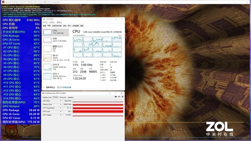The height and width of the screenshot is (141, 251).
Task: Open 文件 menu in Task Manager
Action: pos(45,22)
